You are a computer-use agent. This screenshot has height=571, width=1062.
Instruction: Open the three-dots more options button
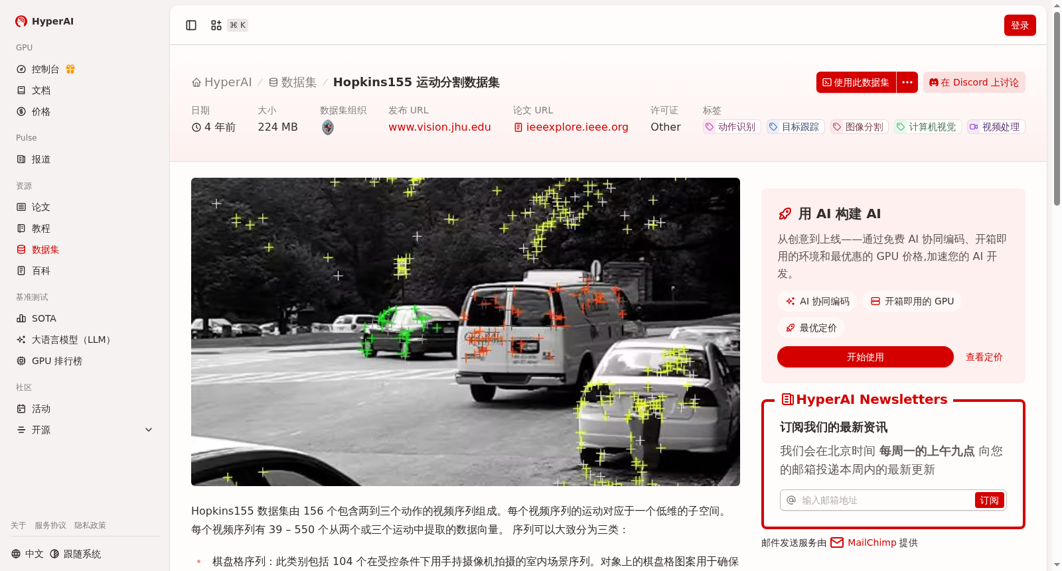[907, 82]
